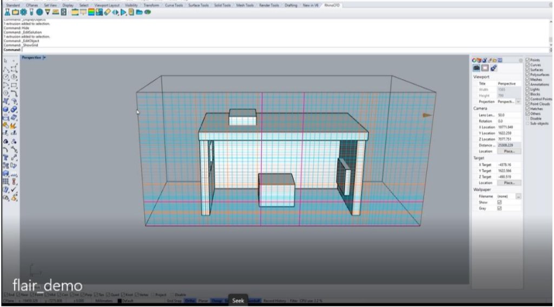Click the rectangle frame icon in properties panel
Image resolution: width=554 pixels, height=307 pixels.
tap(485, 68)
